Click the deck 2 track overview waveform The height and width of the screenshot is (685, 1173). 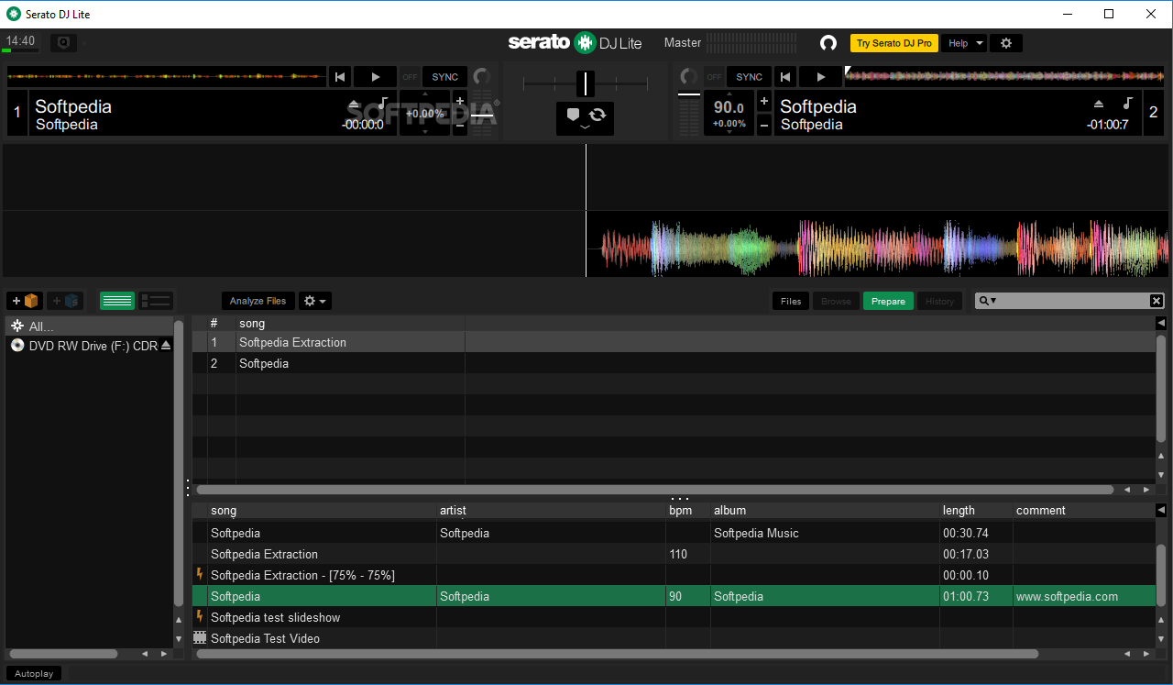[1004, 77]
